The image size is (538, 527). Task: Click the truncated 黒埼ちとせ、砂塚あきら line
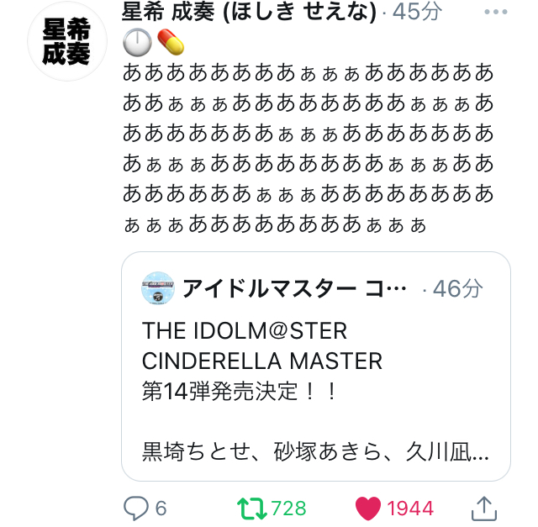click(x=315, y=455)
